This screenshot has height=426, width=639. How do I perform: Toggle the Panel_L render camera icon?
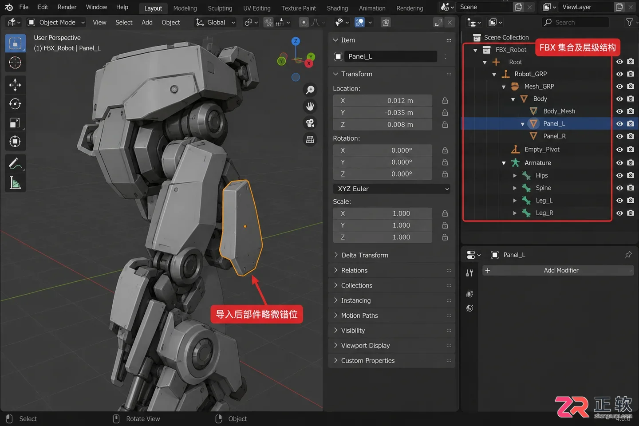(631, 124)
